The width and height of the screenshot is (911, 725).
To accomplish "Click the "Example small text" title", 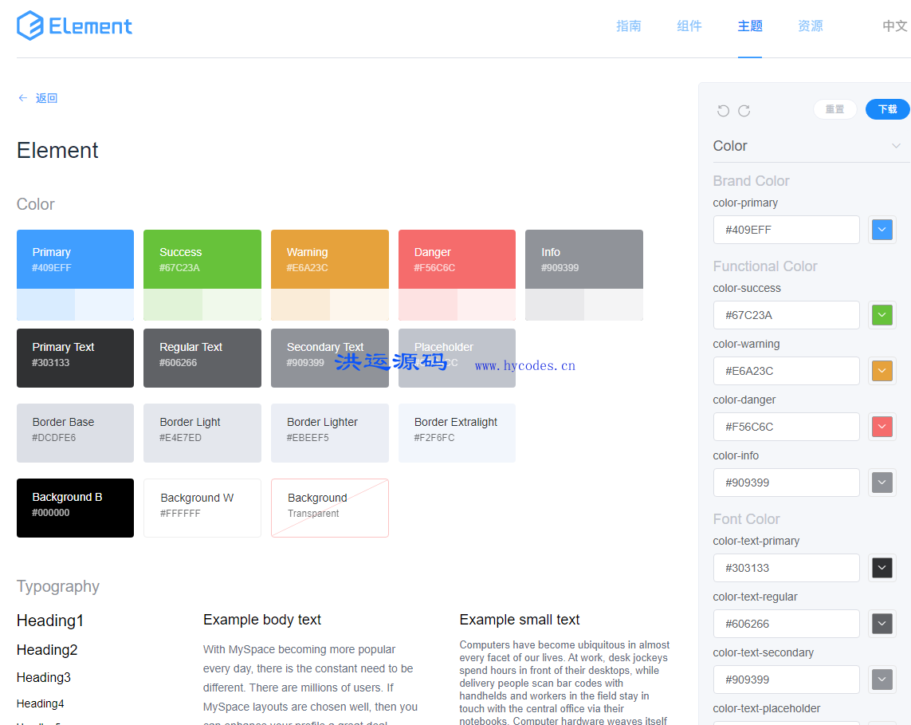I will (x=520, y=620).
